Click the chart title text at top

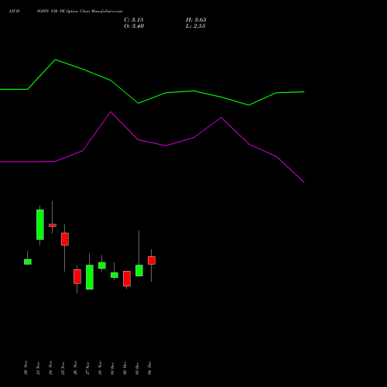66,11
